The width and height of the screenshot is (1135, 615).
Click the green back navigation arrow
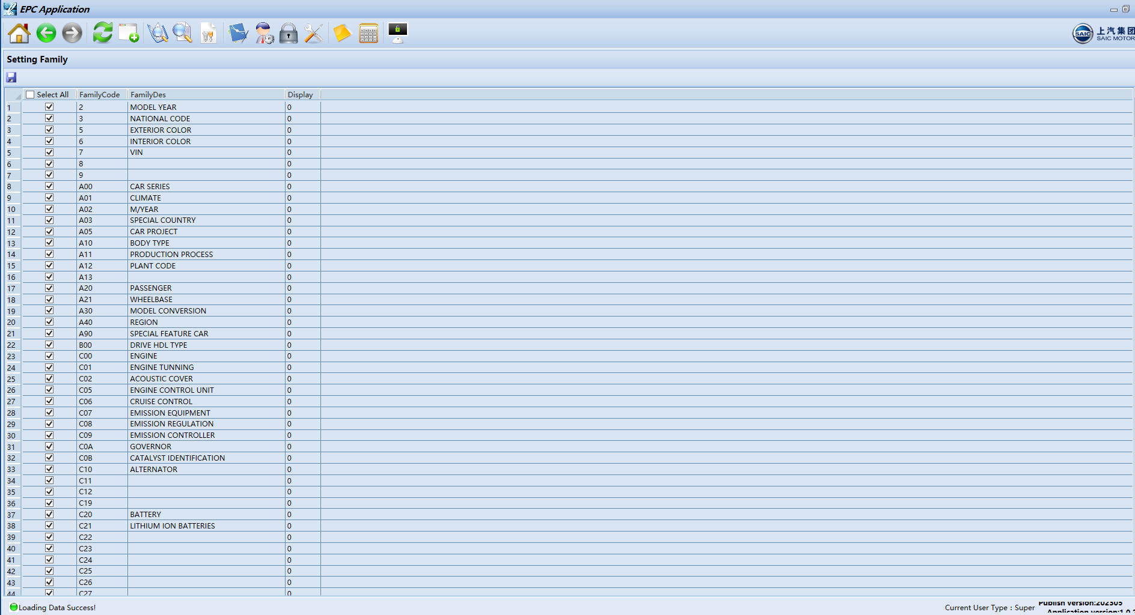tap(46, 34)
